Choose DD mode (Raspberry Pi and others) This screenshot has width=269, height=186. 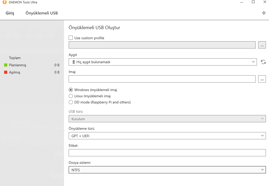point(71,102)
